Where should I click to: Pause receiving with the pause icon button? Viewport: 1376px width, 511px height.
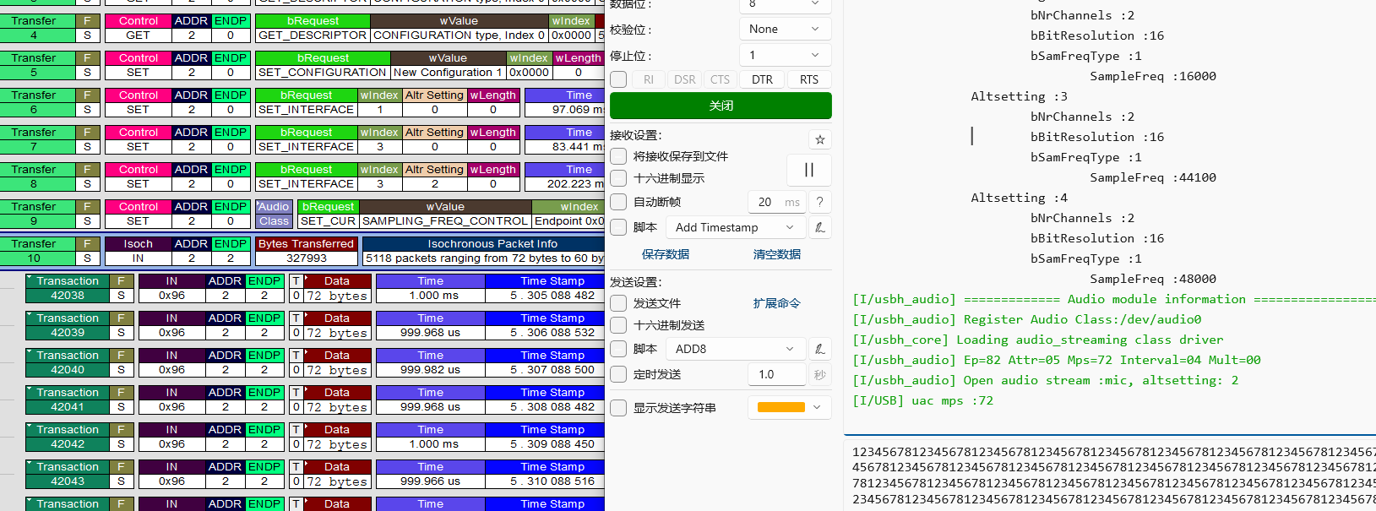(808, 170)
